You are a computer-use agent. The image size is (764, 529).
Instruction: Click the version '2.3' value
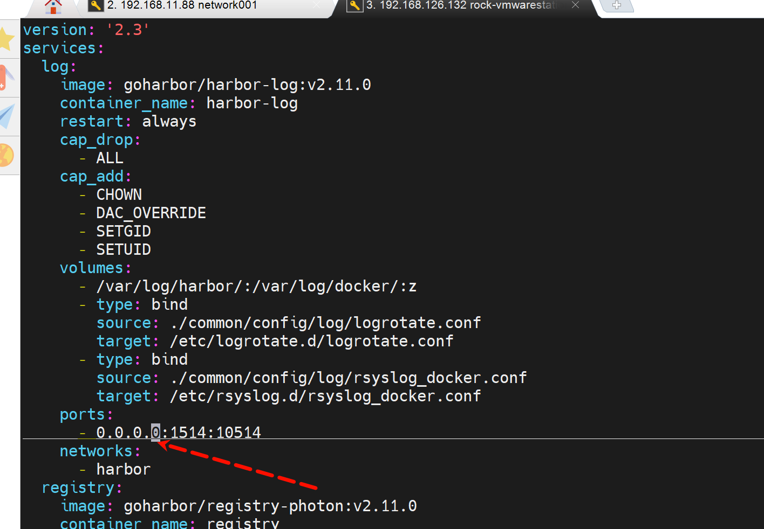coord(128,30)
